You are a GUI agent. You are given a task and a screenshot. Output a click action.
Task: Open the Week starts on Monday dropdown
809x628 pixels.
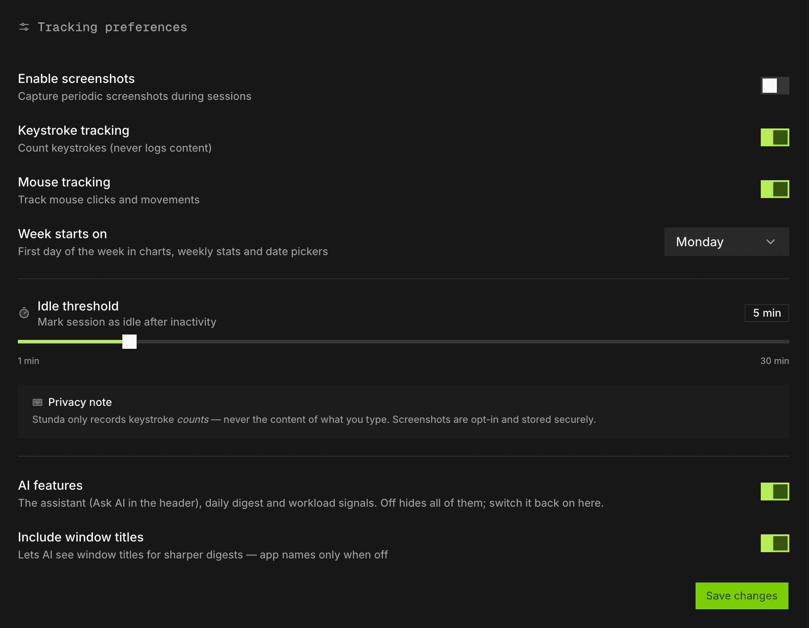point(726,242)
